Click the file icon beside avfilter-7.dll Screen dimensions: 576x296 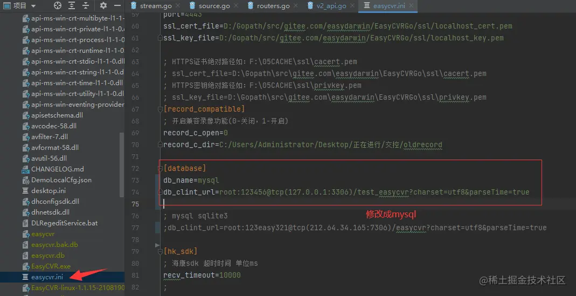[25, 137]
